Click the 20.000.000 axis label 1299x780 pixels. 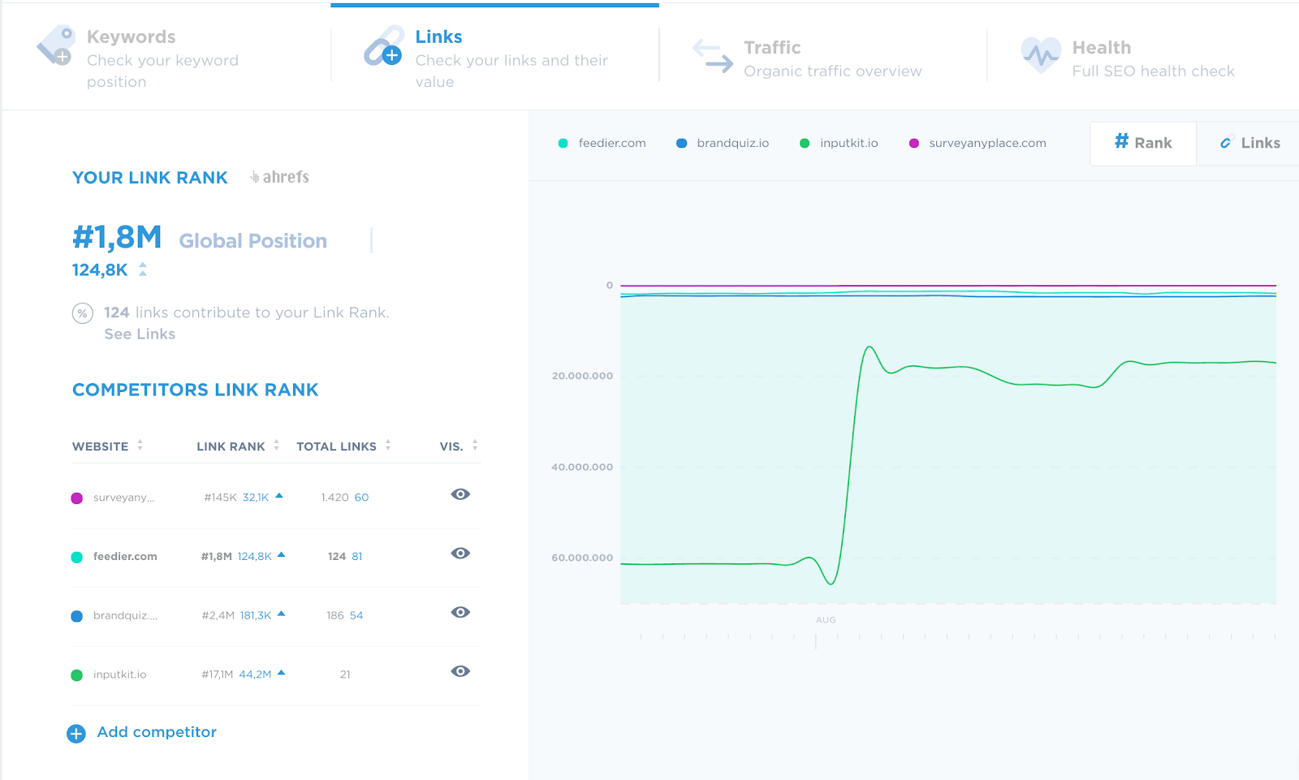[582, 376]
